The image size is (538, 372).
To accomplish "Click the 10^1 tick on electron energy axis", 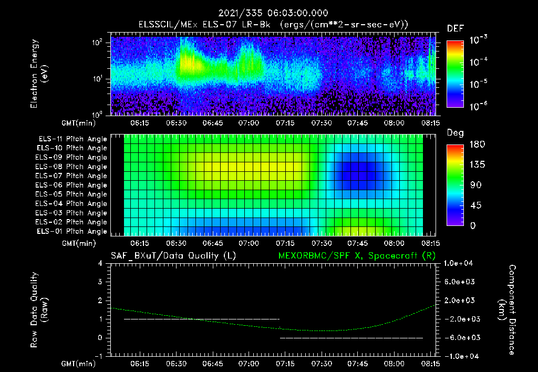I will pyautogui.click(x=97, y=79).
